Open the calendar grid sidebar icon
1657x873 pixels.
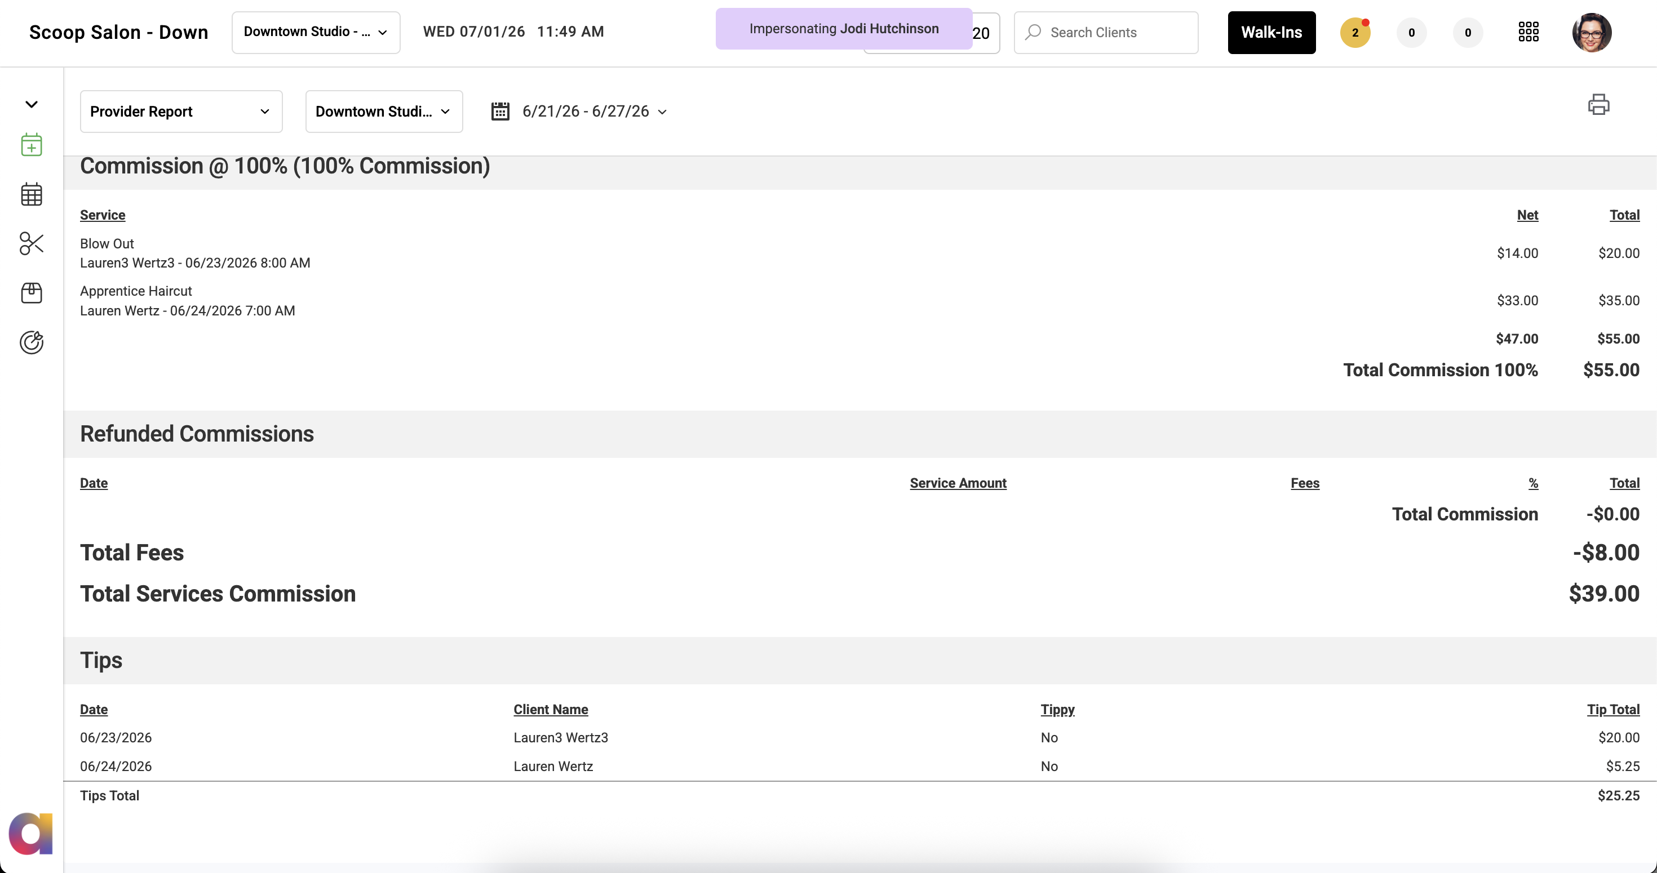tap(32, 194)
